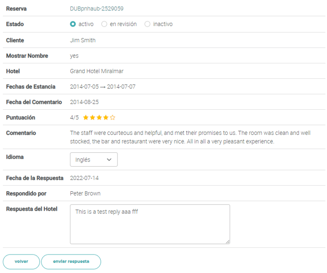
Task: Click the hotel name Grand Hotel Miralmar
Action: [x=96, y=71]
